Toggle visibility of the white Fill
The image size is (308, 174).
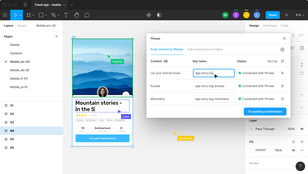click(x=293, y=150)
